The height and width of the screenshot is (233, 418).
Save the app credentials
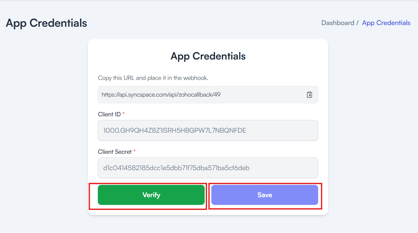265,195
